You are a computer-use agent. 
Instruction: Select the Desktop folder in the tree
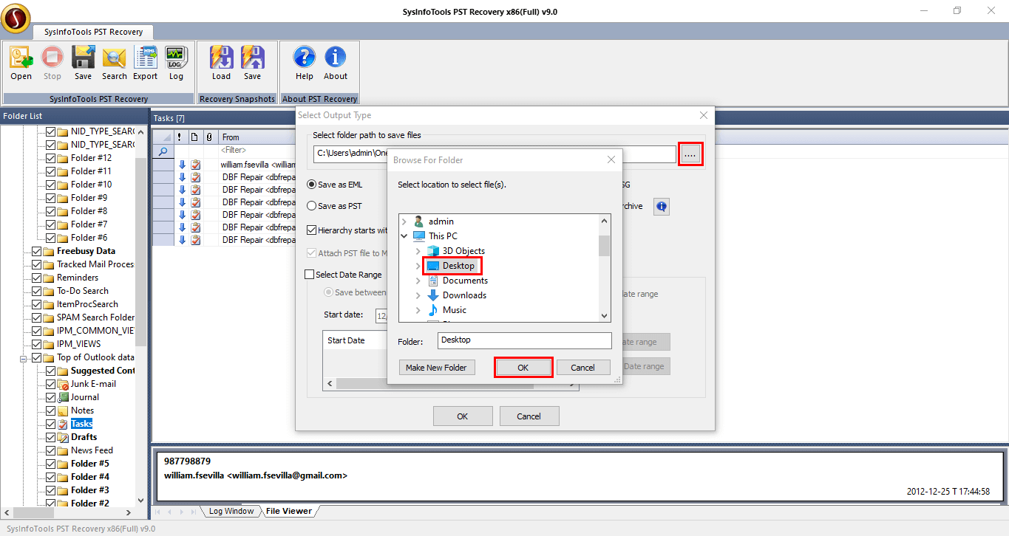pyautogui.click(x=458, y=266)
